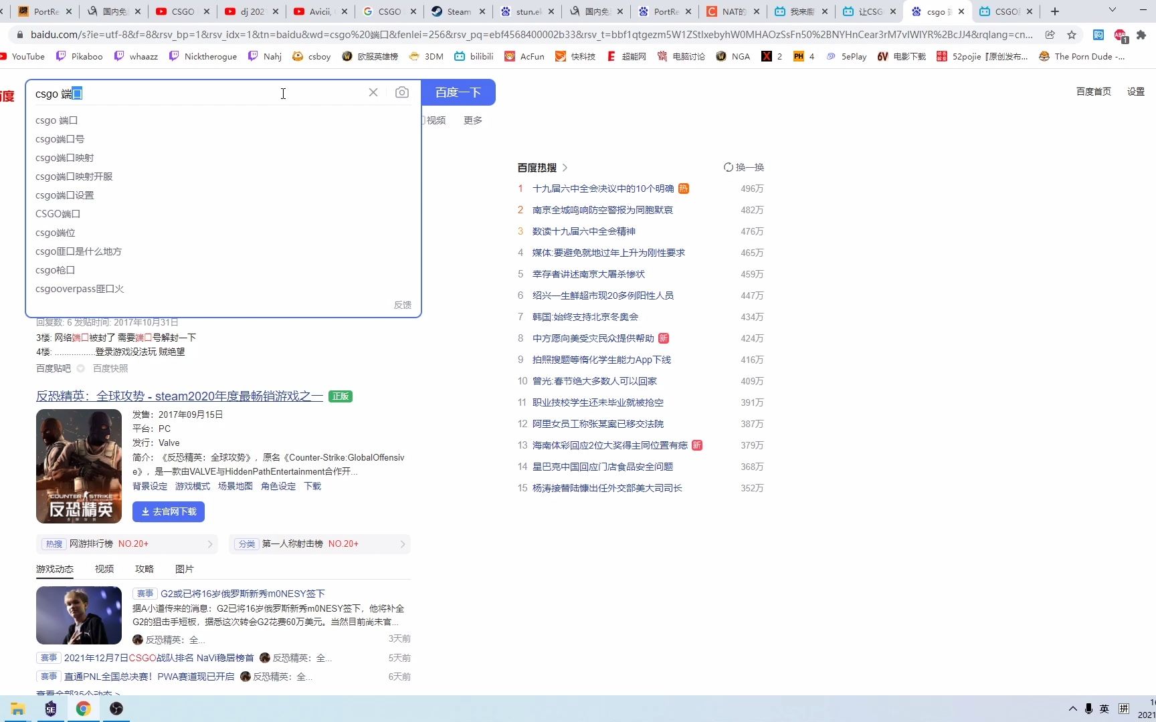Switch to 视频 tab in game card
The image size is (1156, 722).
[x=104, y=569]
